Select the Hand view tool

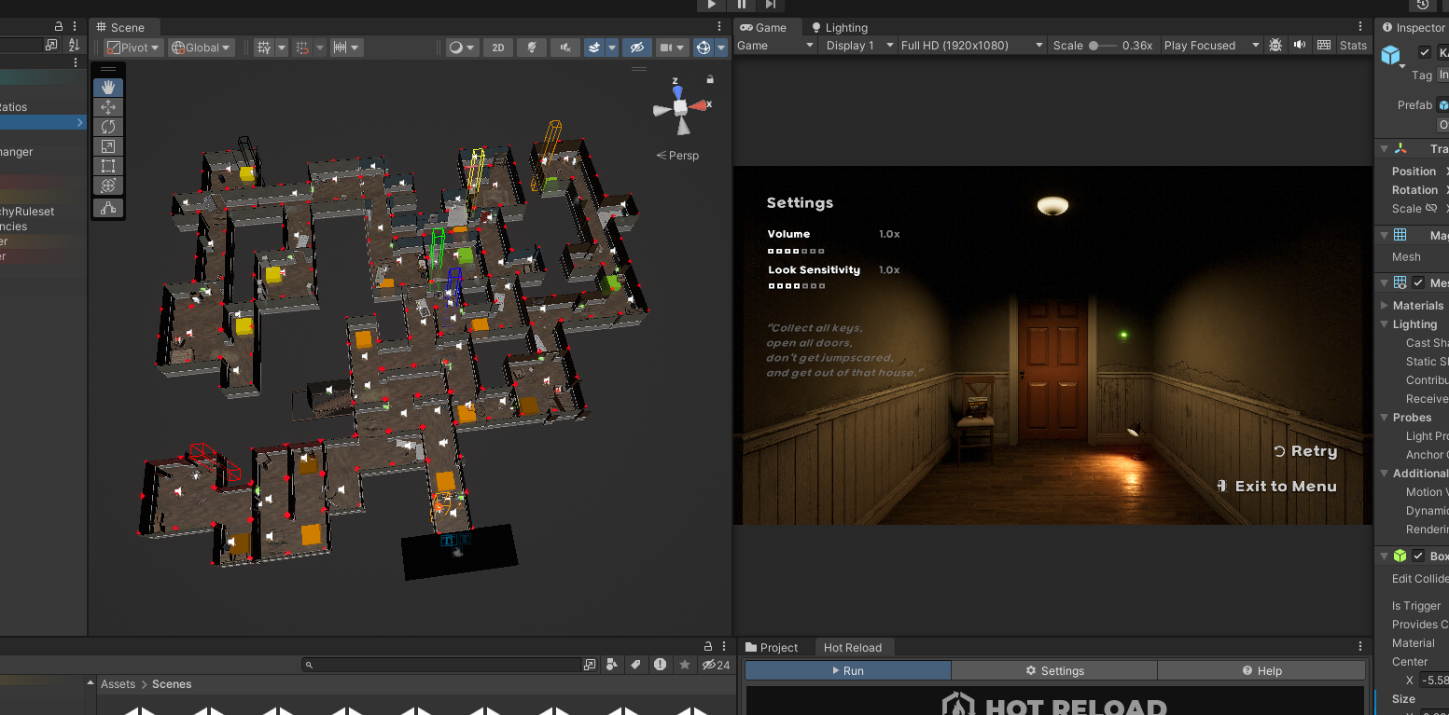click(x=108, y=88)
